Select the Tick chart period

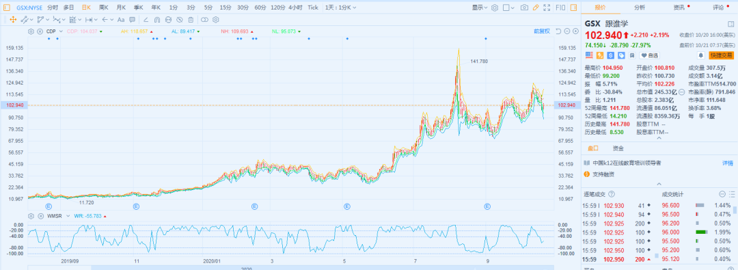pos(312,8)
